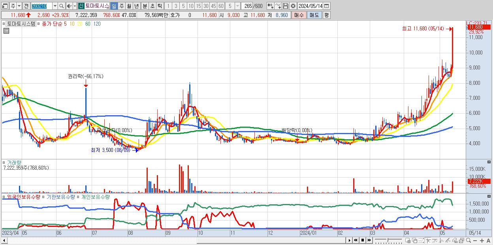Select the 60 interval tab
493x245 pixels.
[x=221, y=6]
